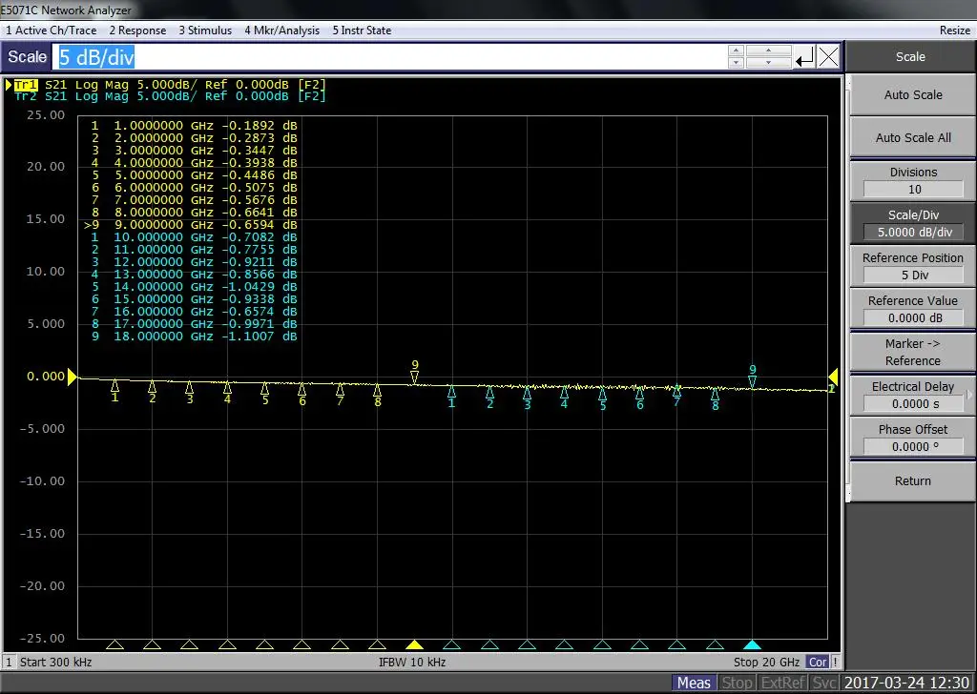Click the marker row 18.000000 GHz -1.1007 dB
977x694 pixels.
click(x=194, y=337)
